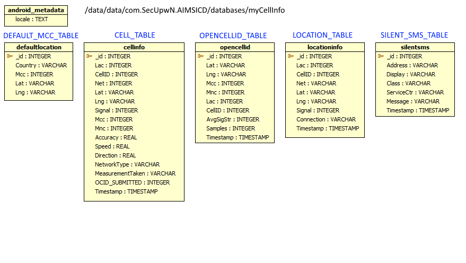466x263 pixels.
Task: Select 'Message : VARCHAR' field
Action: 413,101
